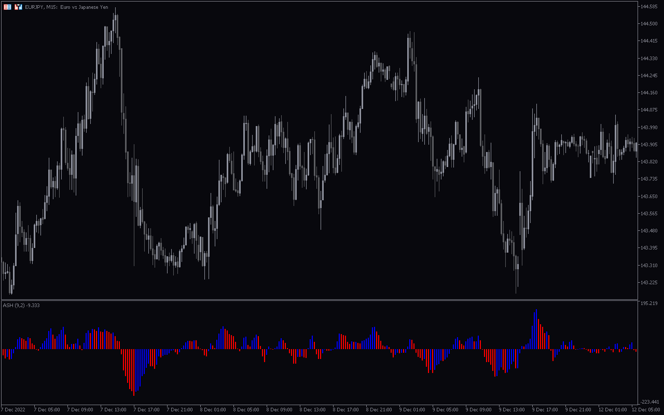
Task: Click the 7 Dec 09:00 time label
Action: pyautogui.click(x=80, y=409)
